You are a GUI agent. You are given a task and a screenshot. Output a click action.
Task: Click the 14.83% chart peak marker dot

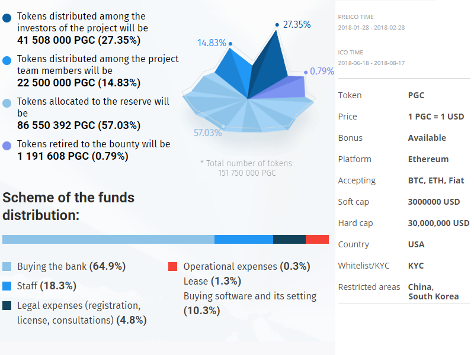230,43
